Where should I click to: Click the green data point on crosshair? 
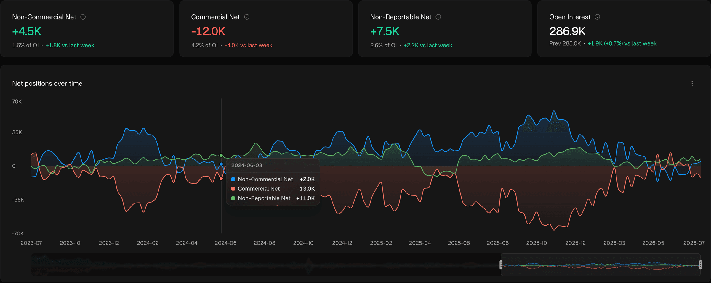[221, 156]
